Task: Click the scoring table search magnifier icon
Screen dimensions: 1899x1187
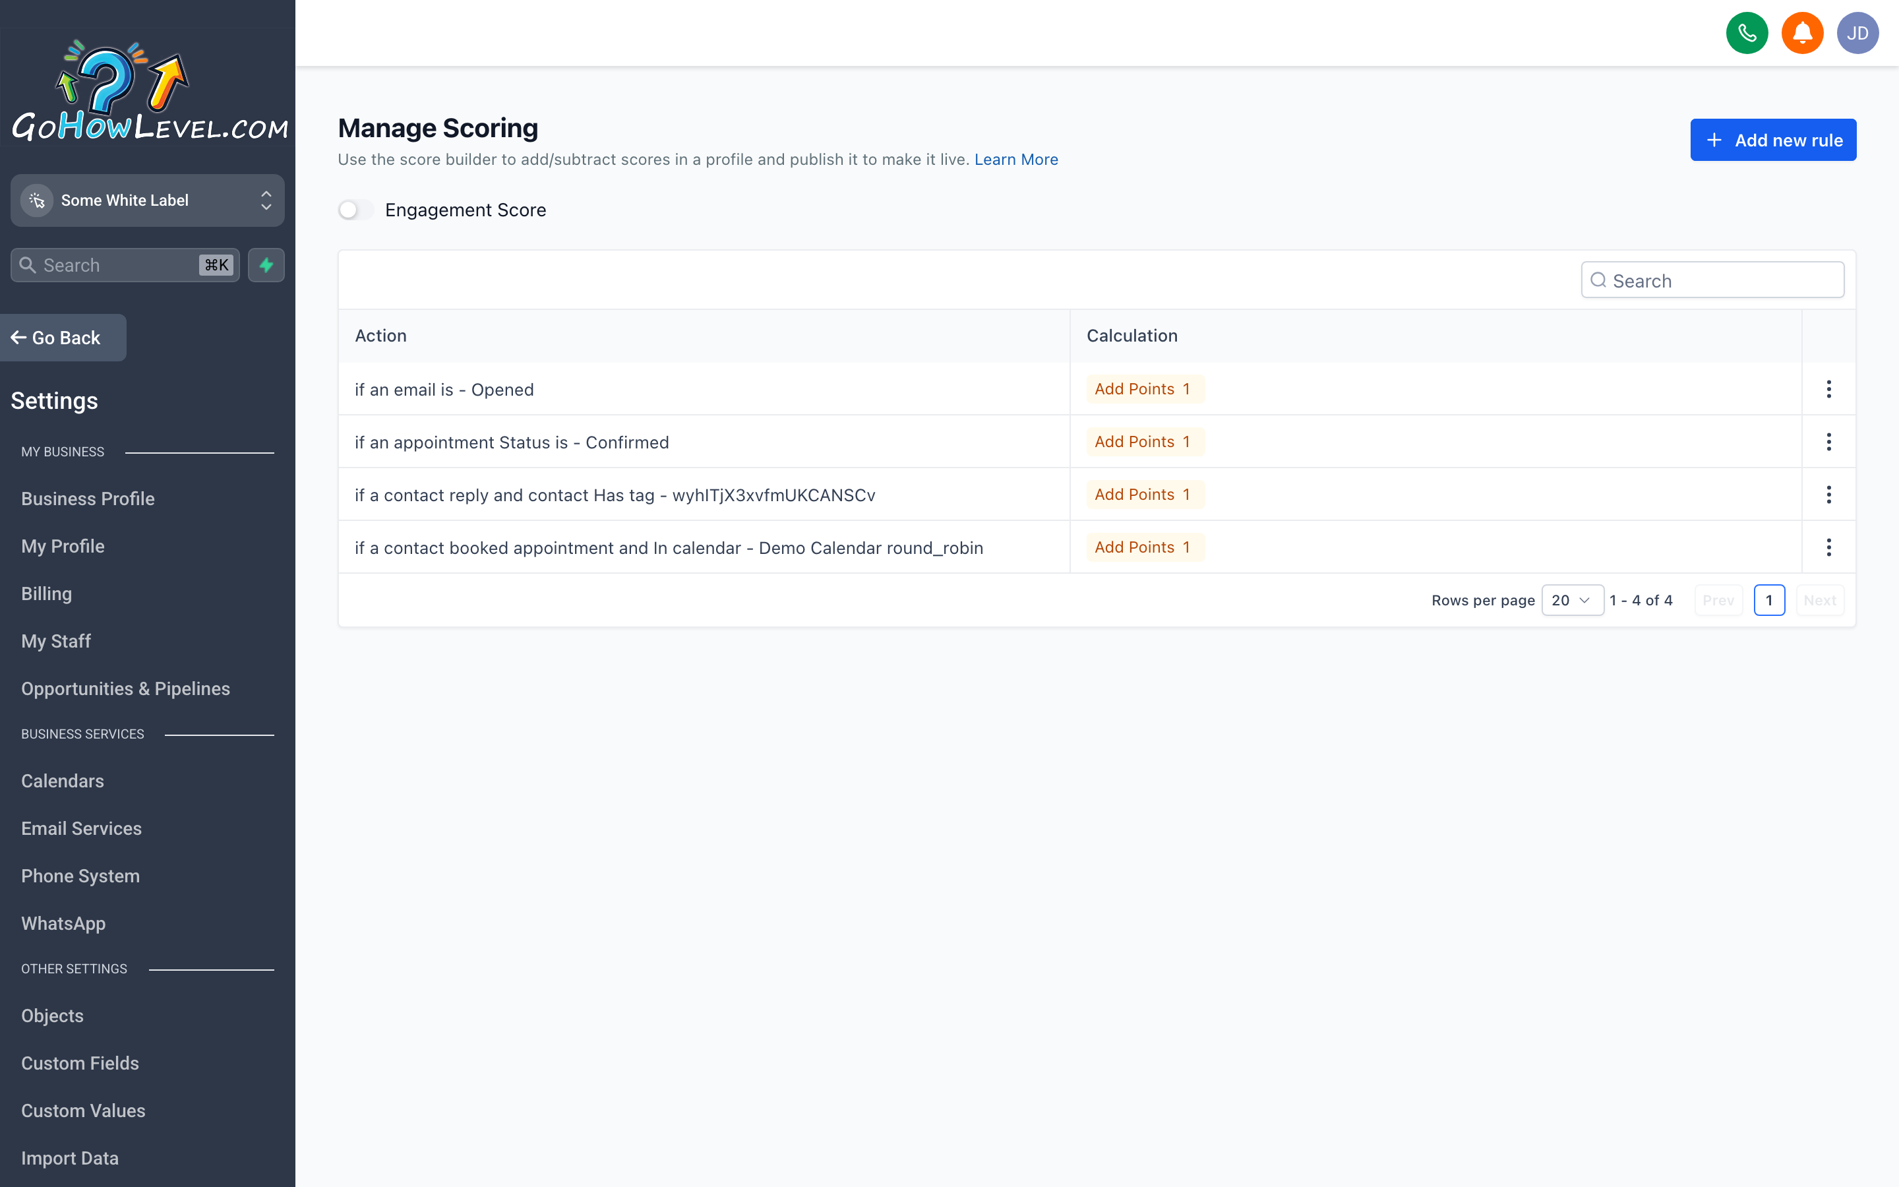Action: [x=1598, y=280]
